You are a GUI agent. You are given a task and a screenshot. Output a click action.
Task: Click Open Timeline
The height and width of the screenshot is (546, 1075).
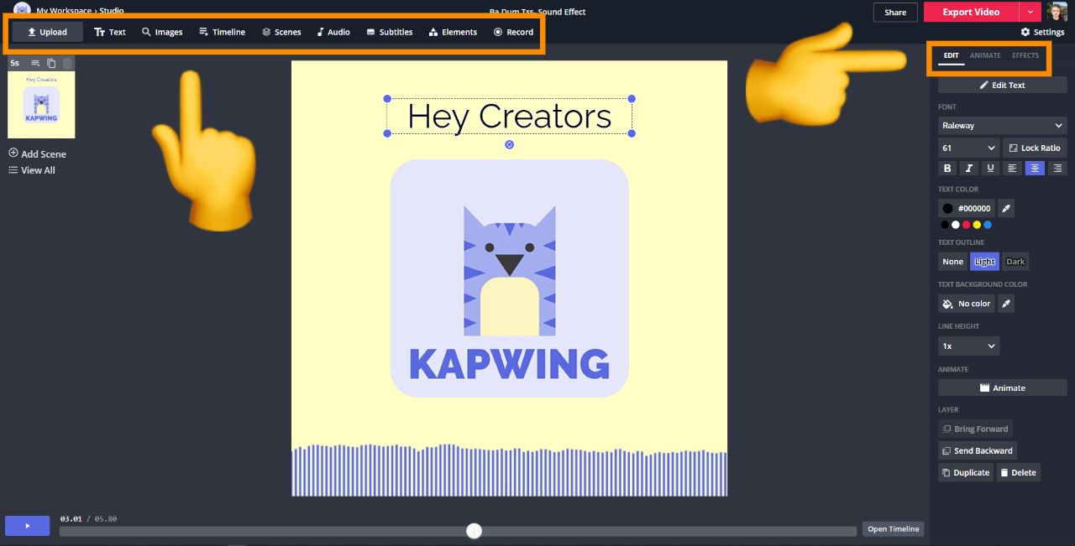894,529
